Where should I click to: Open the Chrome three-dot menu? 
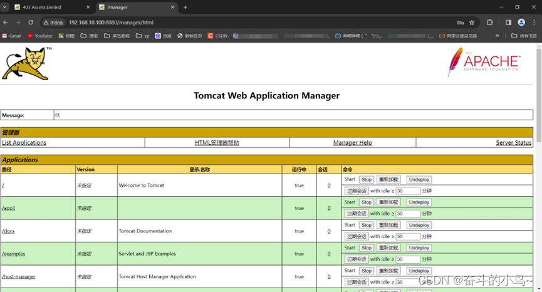pos(534,23)
